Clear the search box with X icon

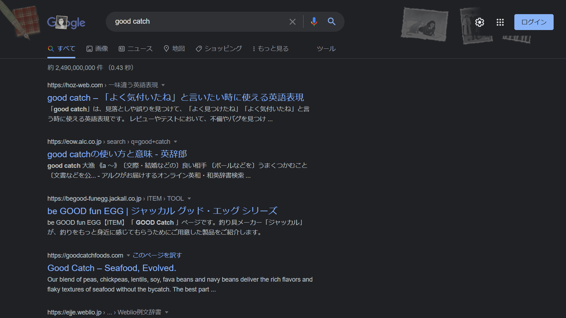click(x=292, y=22)
